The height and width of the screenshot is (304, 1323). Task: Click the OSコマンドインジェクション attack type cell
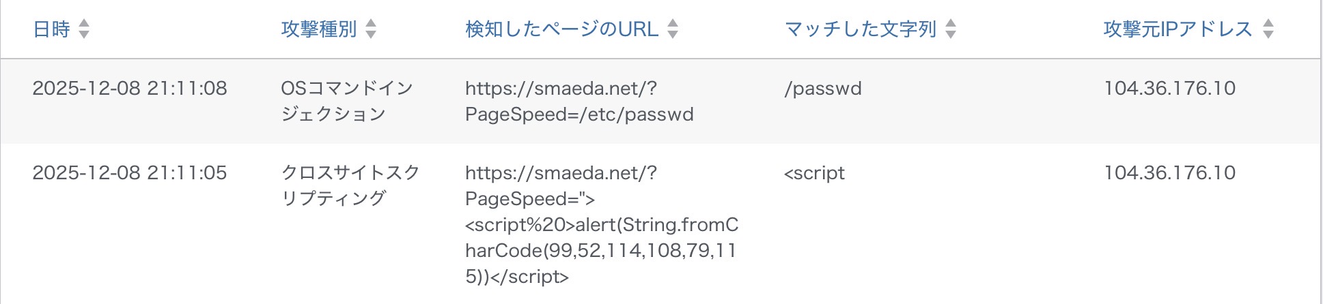coord(347,101)
